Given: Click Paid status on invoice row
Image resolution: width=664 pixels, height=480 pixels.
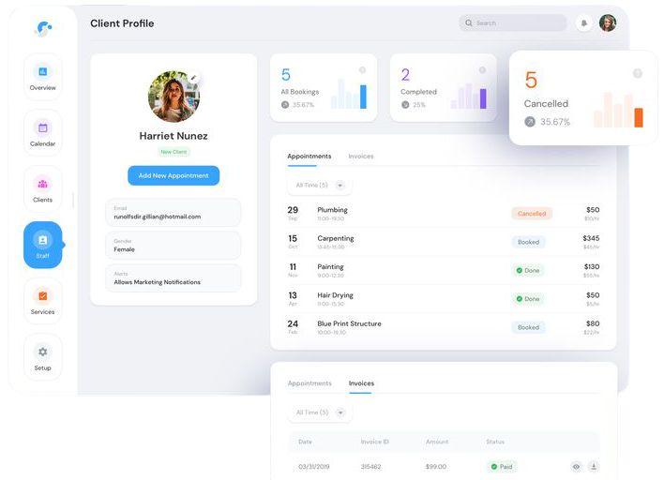Looking at the screenshot, I should click(502, 467).
